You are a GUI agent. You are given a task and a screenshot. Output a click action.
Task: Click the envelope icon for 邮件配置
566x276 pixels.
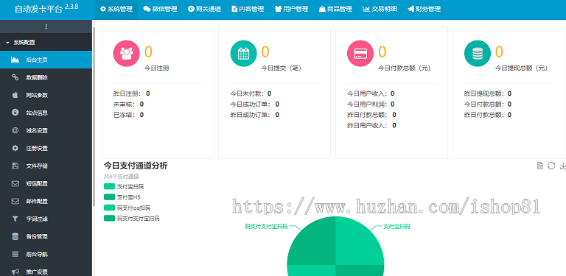[x=15, y=201]
